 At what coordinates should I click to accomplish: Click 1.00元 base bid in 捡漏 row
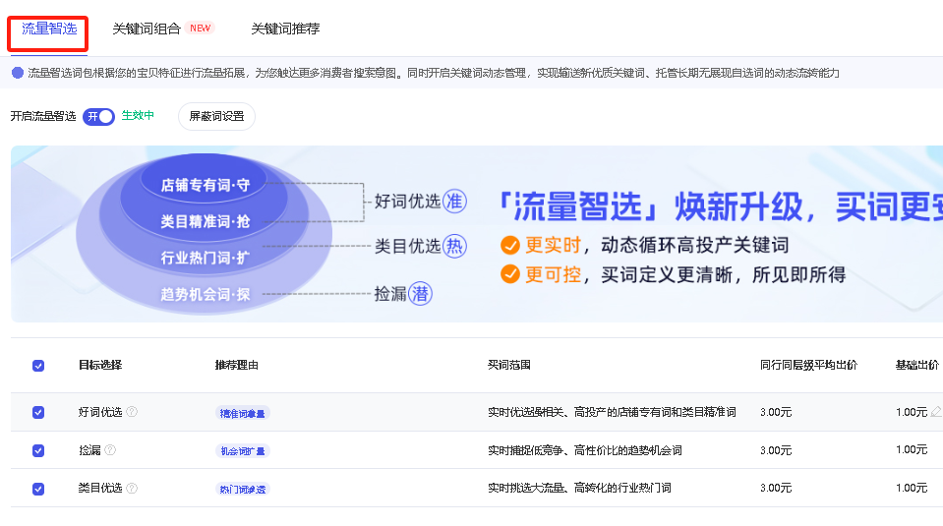click(x=912, y=449)
